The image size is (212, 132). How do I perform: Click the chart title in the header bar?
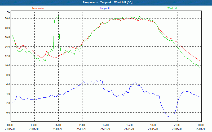coord(108,2)
